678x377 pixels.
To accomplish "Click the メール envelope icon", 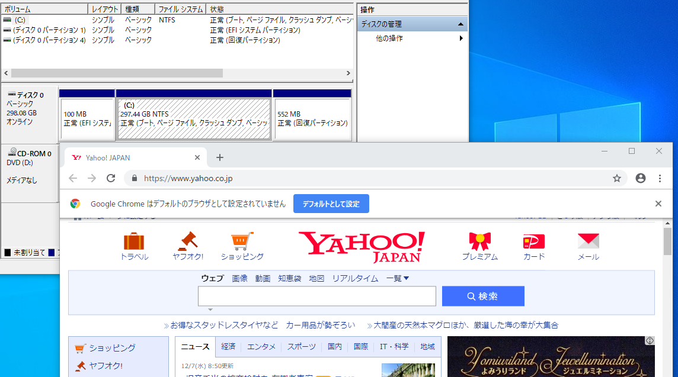I will tap(589, 241).
